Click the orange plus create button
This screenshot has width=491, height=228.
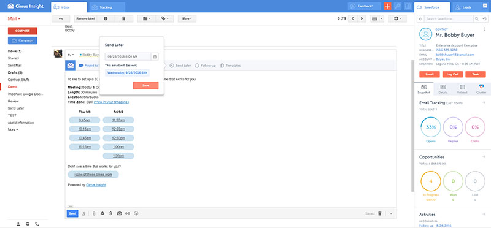[x=387, y=6]
